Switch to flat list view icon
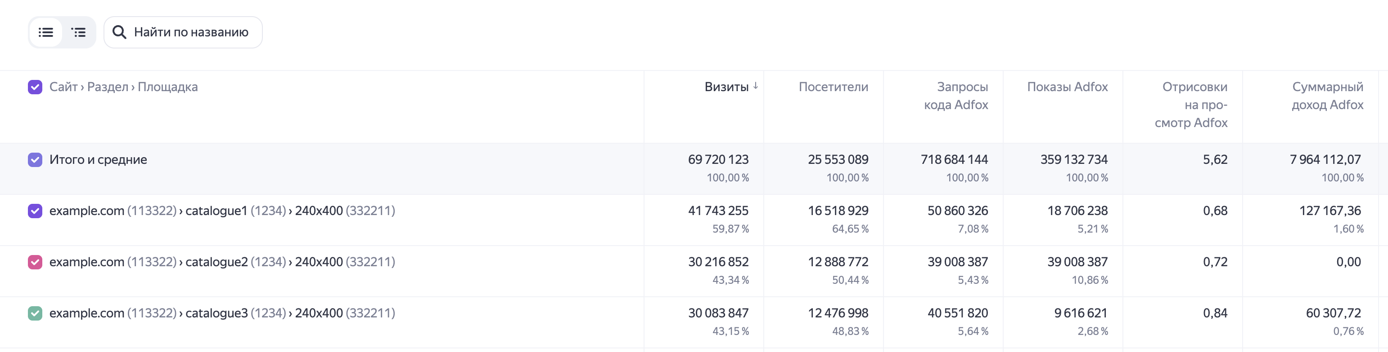This screenshot has width=1388, height=352. [46, 32]
